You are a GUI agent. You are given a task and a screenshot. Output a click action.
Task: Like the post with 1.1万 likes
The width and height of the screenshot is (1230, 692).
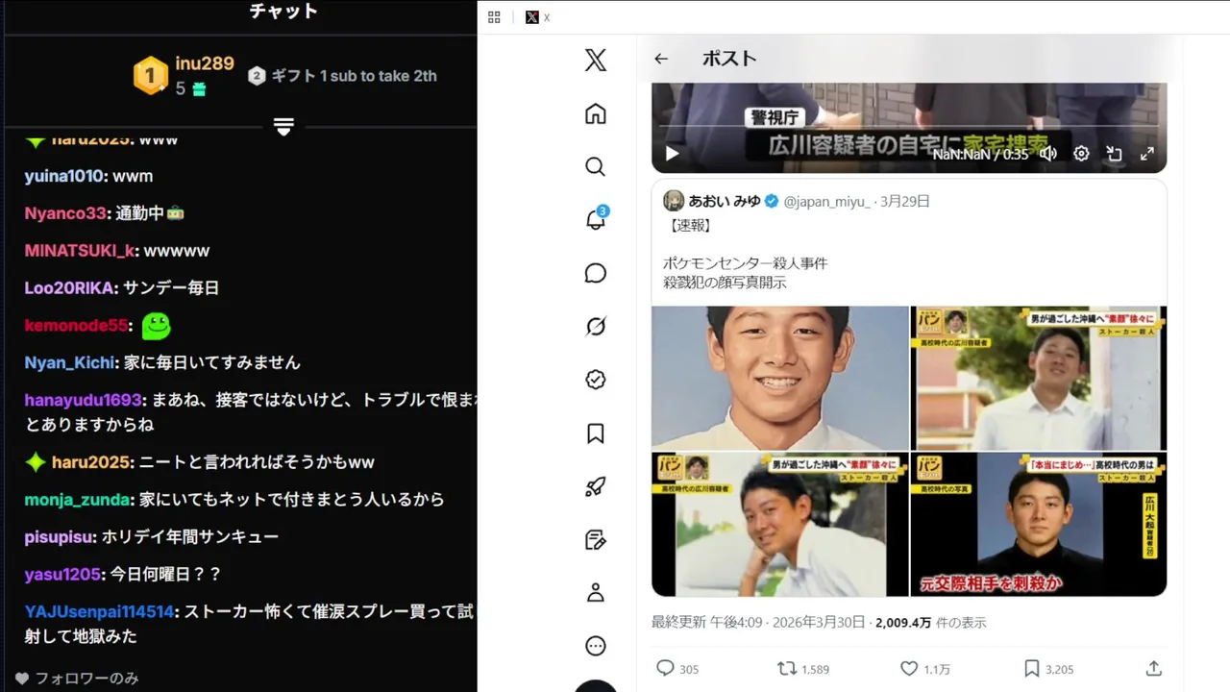click(x=925, y=668)
